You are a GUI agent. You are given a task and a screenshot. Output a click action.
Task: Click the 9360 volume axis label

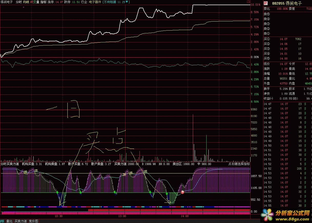tap(254, 109)
